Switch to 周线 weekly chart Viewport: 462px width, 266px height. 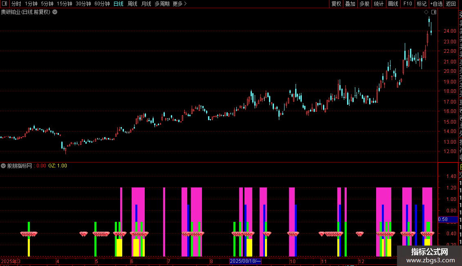pos(132,4)
